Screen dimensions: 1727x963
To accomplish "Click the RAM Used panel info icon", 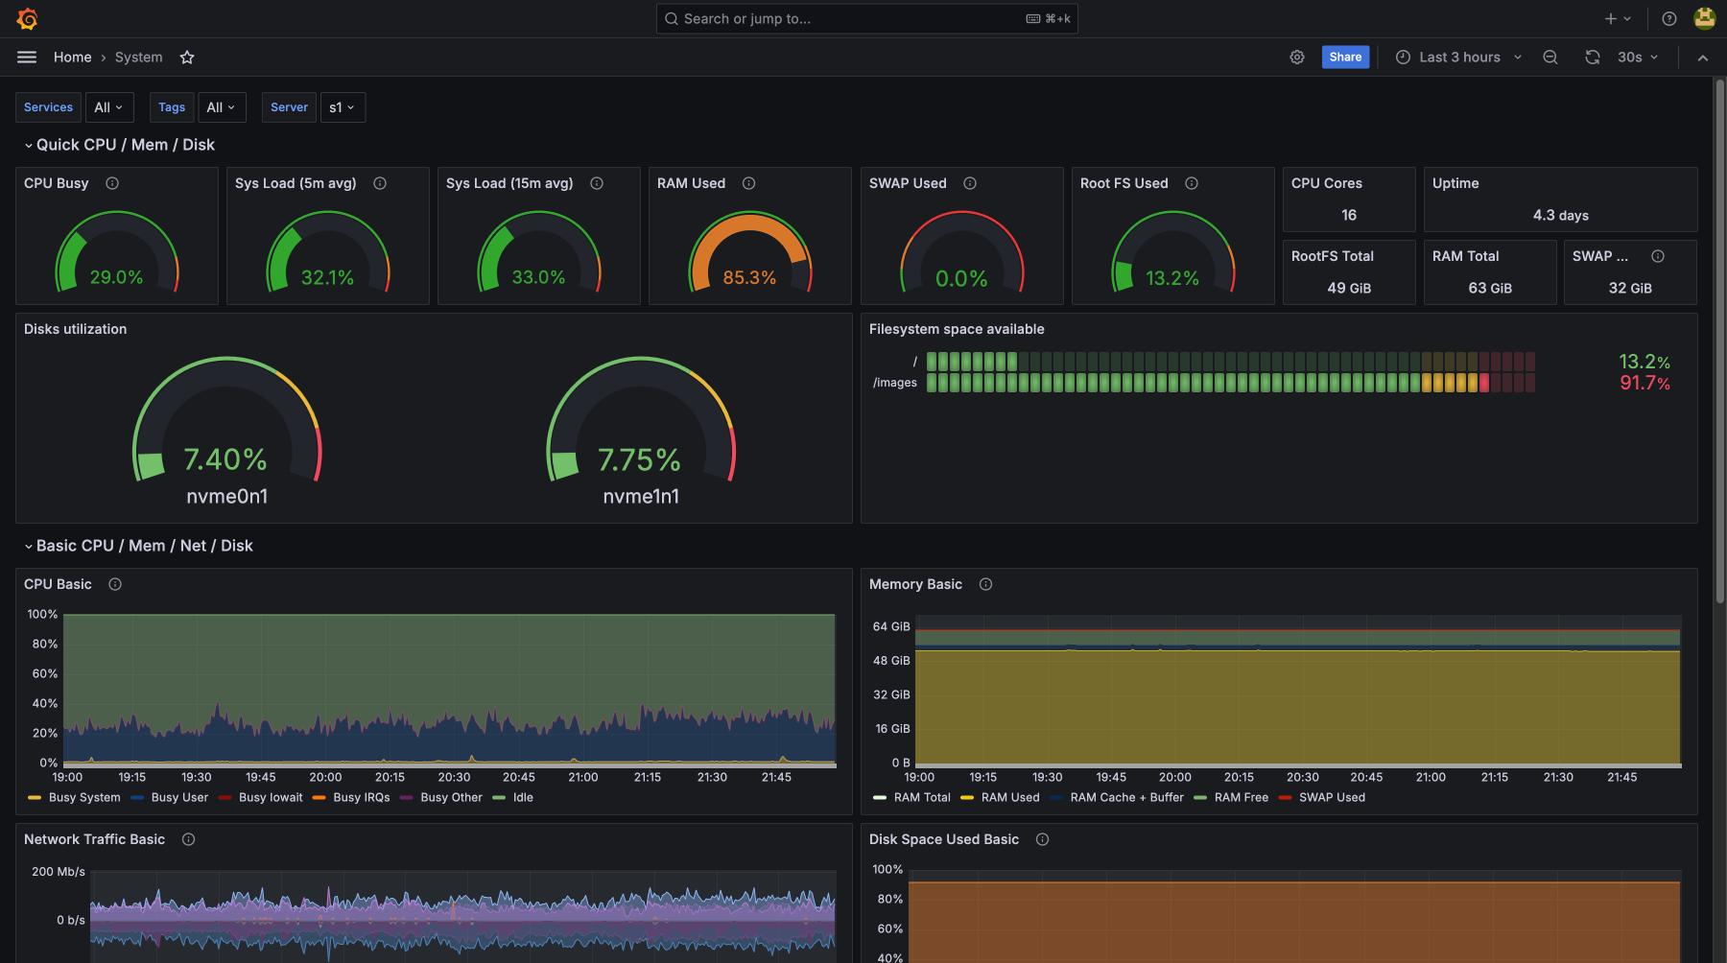I will pos(749,183).
